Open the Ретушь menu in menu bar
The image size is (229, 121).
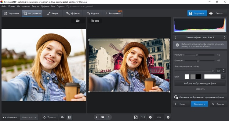(x=35, y=6)
